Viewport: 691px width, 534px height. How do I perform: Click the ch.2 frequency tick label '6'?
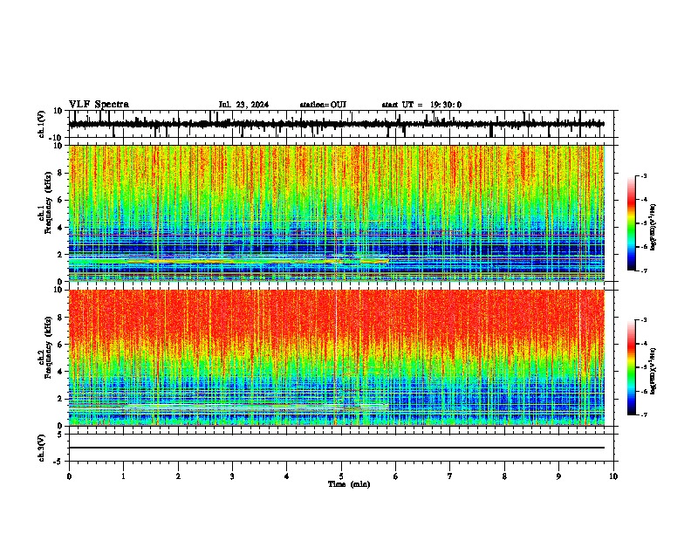coord(61,345)
